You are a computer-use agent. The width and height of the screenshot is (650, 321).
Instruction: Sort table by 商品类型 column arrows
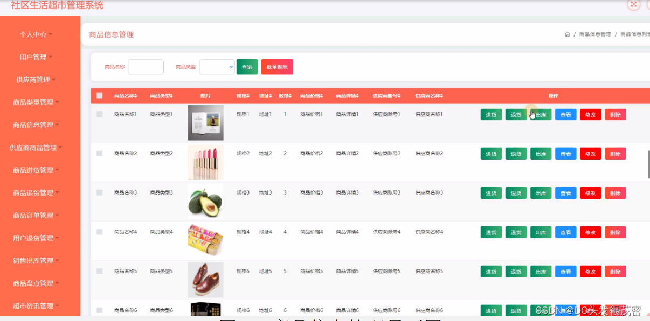tap(171, 96)
